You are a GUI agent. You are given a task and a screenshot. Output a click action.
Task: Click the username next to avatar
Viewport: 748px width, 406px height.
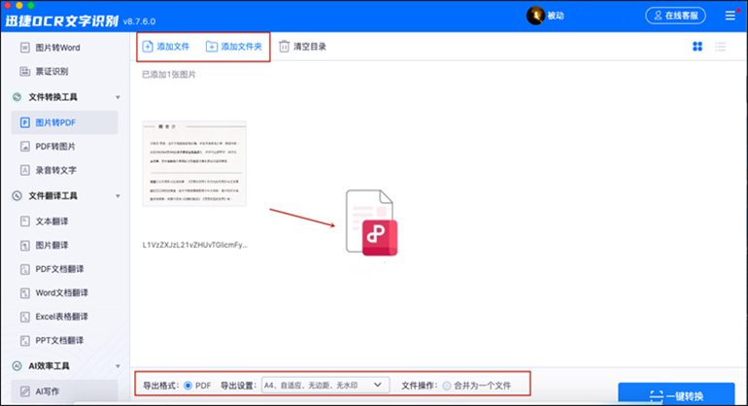pos(556,16)
